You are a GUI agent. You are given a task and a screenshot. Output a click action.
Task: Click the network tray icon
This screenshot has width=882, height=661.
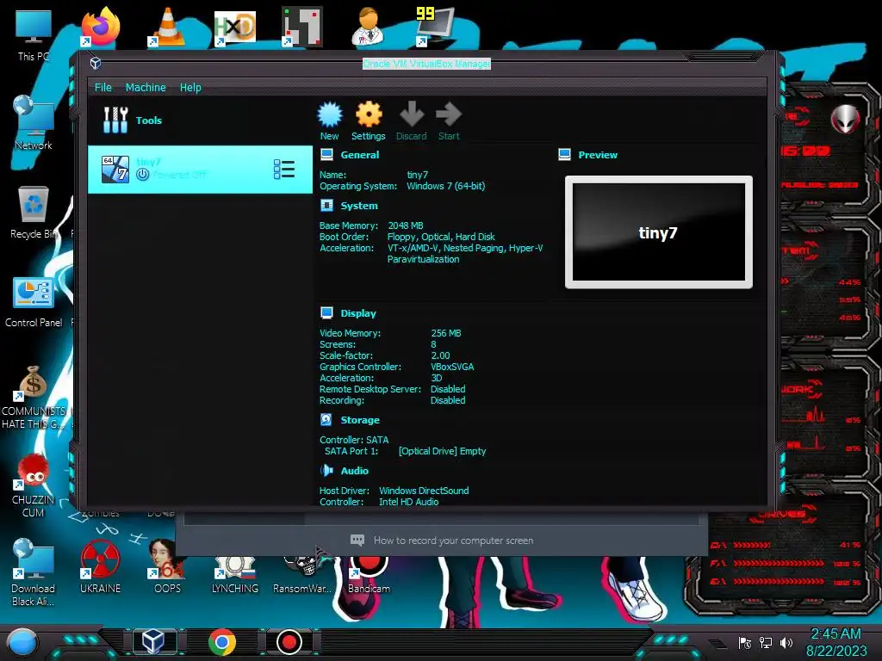766,642
